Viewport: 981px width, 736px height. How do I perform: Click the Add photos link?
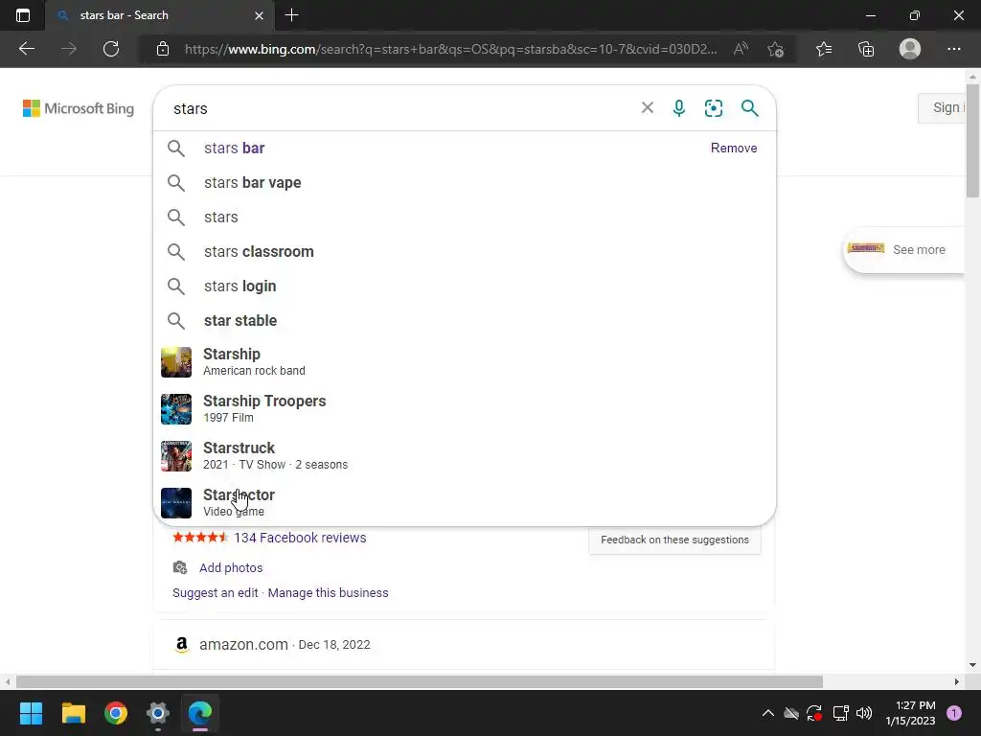pos(231,567)
